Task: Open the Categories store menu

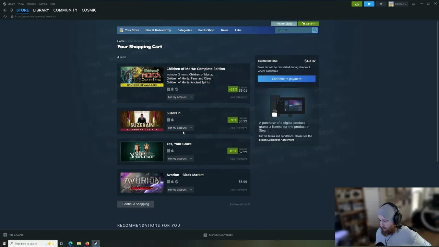Action: pos(185,30)
